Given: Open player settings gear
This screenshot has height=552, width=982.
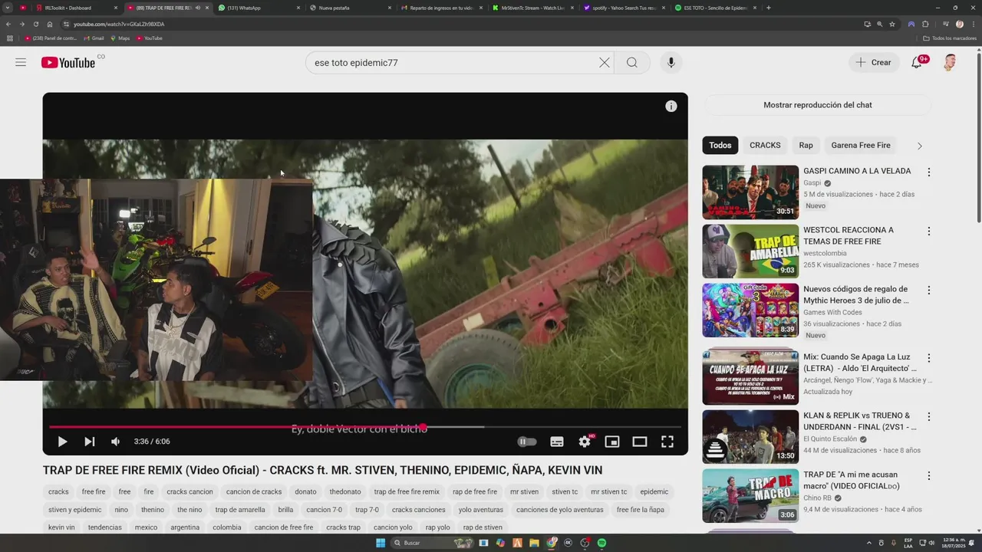Looking at the screenshot, I should (585, 442).
